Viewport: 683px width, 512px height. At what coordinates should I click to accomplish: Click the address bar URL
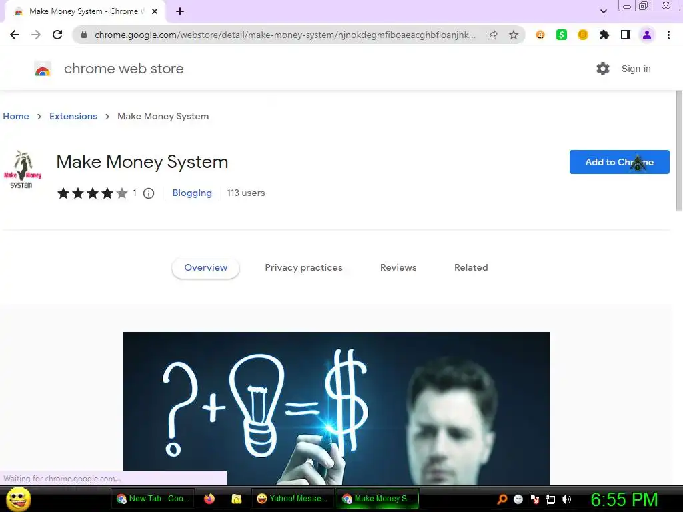click(285, 35)
